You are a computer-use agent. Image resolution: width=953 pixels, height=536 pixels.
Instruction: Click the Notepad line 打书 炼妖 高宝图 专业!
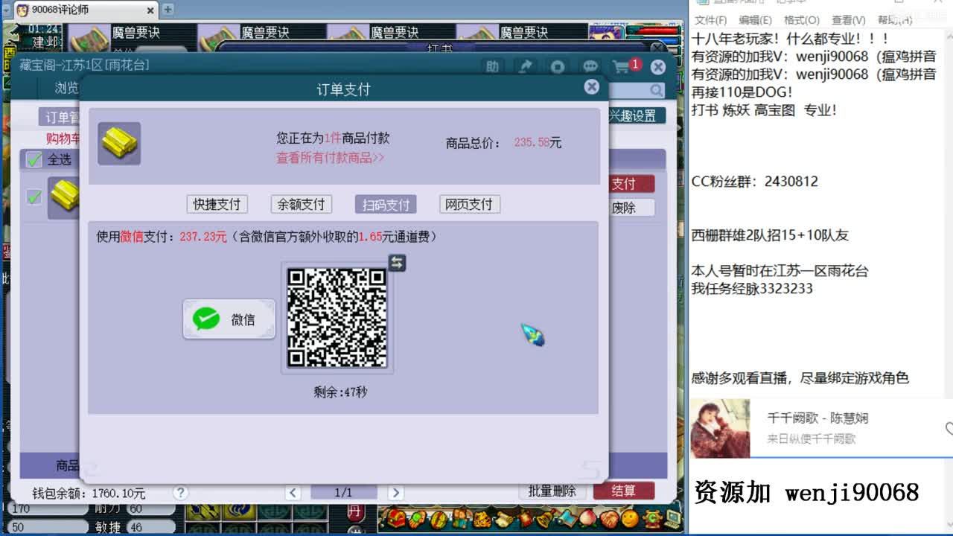pos(765,110)
